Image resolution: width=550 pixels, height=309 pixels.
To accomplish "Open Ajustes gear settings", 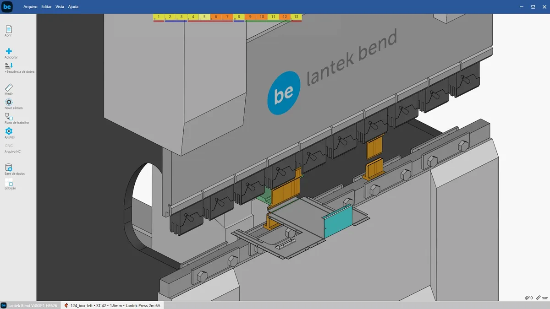I will tap(9, 131).
